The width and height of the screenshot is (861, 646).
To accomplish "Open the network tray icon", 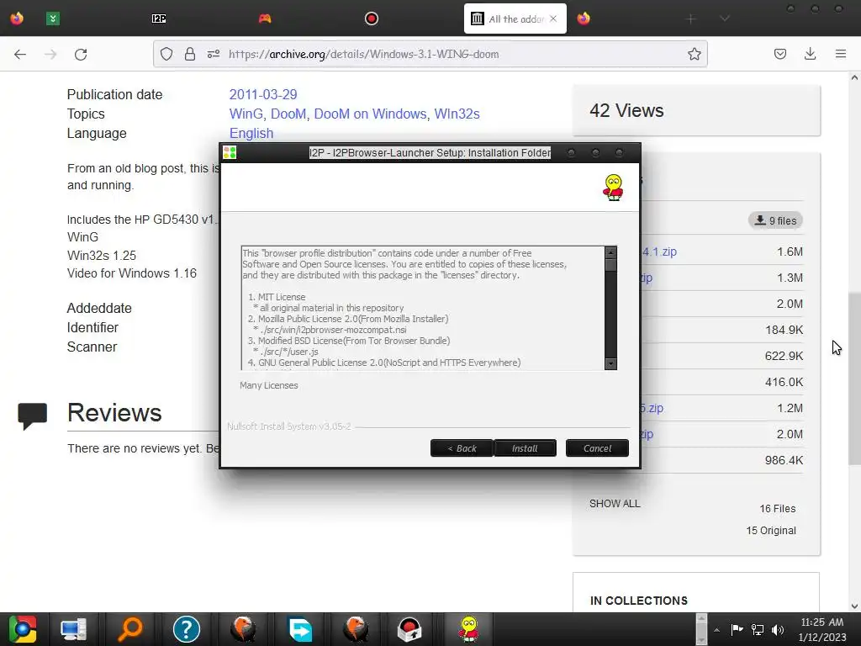I will [758, 629].
